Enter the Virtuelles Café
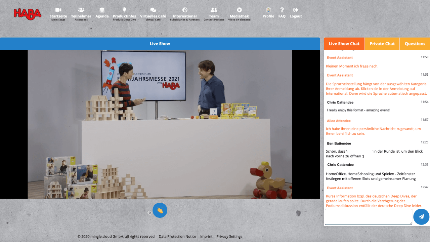 click(153, 13)
